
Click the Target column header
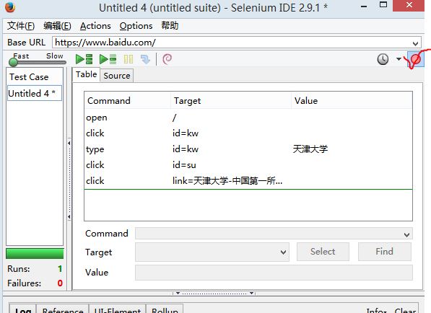[x=231, y=101]
